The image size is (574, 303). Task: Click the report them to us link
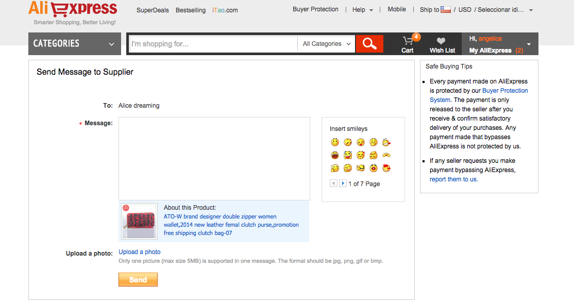453,179
